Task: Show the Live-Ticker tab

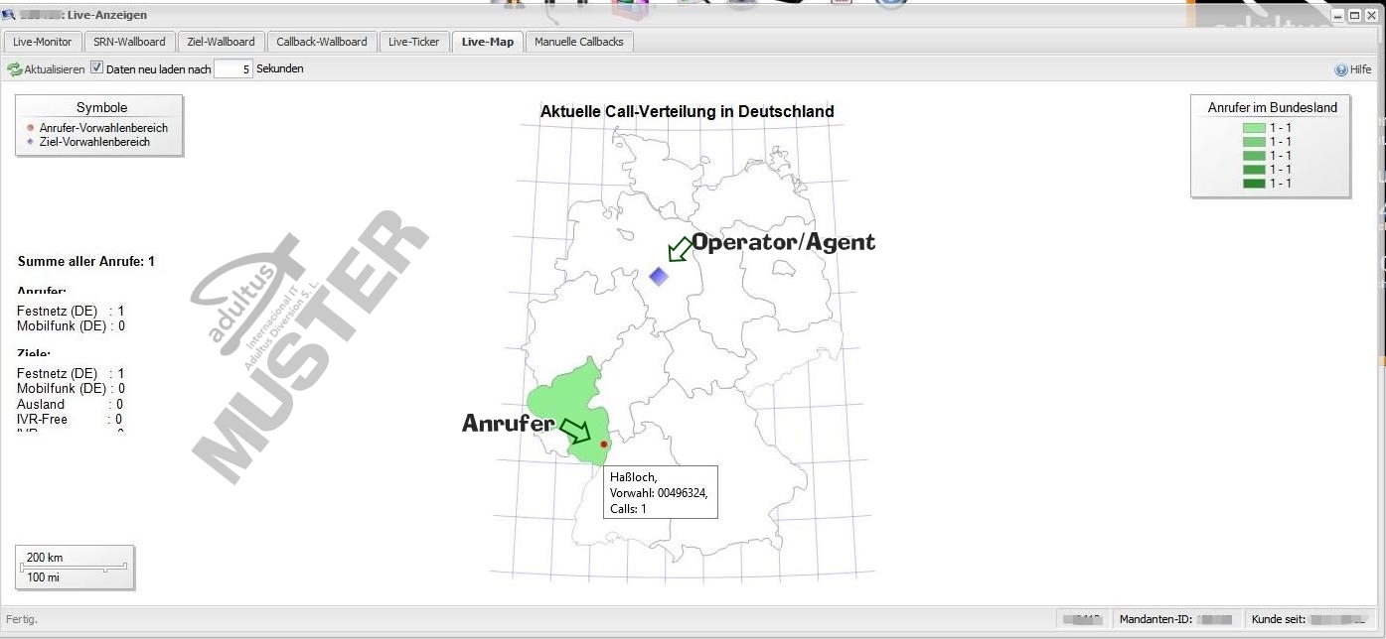Action: [413, 42]
